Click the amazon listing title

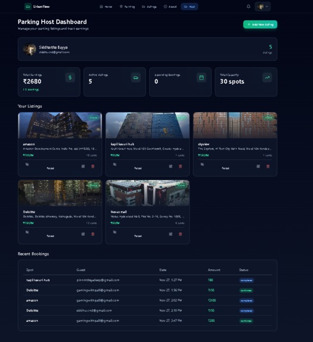[29, 144]
